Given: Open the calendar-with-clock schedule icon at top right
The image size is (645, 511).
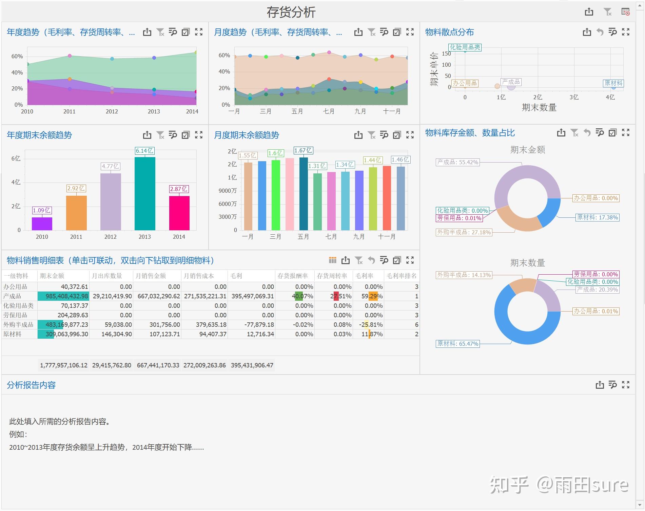Looking at the screenshot, I should 626,12.
